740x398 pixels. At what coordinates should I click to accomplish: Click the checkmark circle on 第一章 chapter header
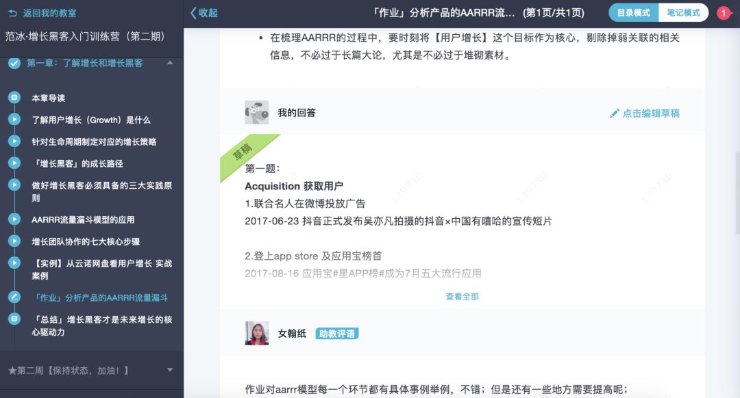click(14, 63)
